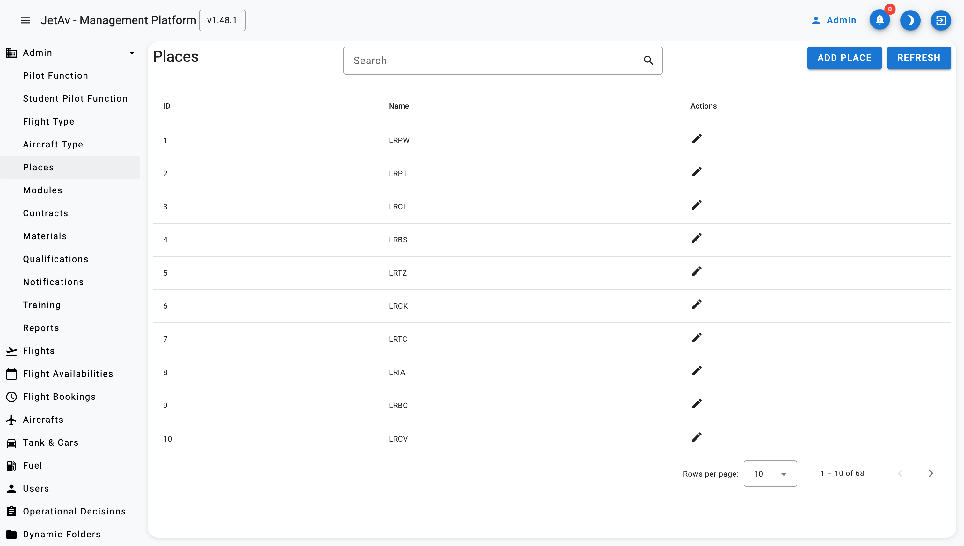The image size is (964, 546).
Task: Open Tank & Cars section
Action: 50,442
